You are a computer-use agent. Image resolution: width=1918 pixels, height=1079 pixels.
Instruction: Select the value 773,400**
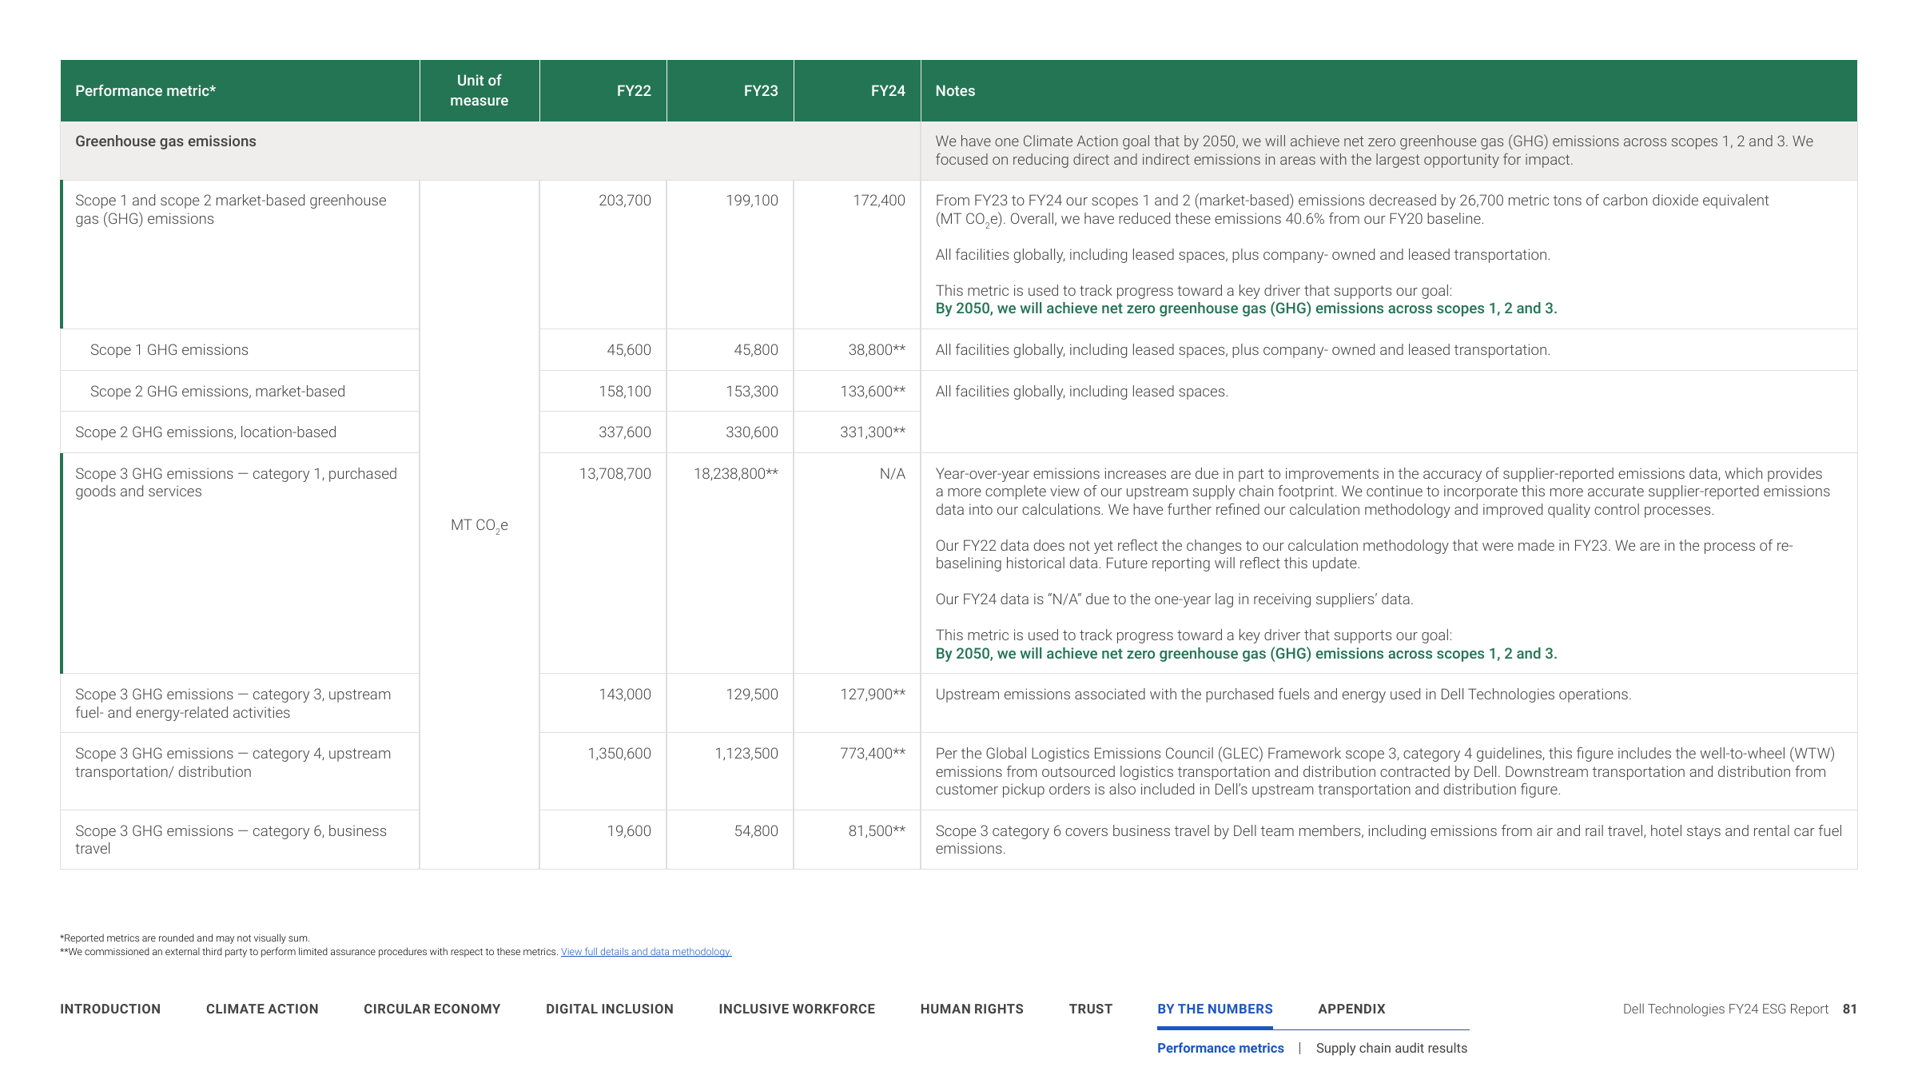(873, 754)
